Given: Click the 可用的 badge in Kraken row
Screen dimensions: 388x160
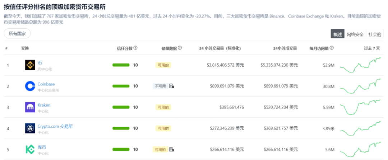Looking at the screenshot, I should coord(163,107).
